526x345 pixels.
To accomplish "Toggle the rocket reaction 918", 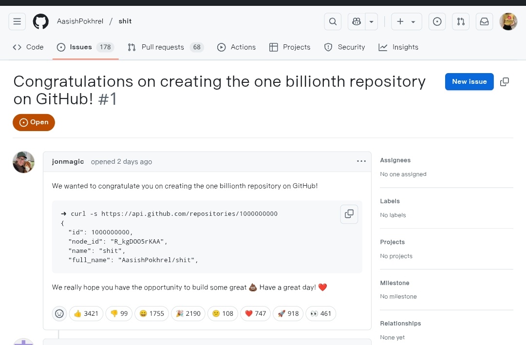I will (288, 313).
